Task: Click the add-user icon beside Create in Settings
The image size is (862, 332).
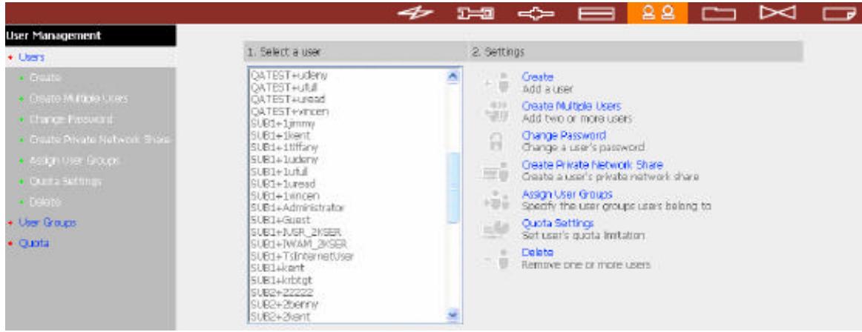Action: pos(498,83)
